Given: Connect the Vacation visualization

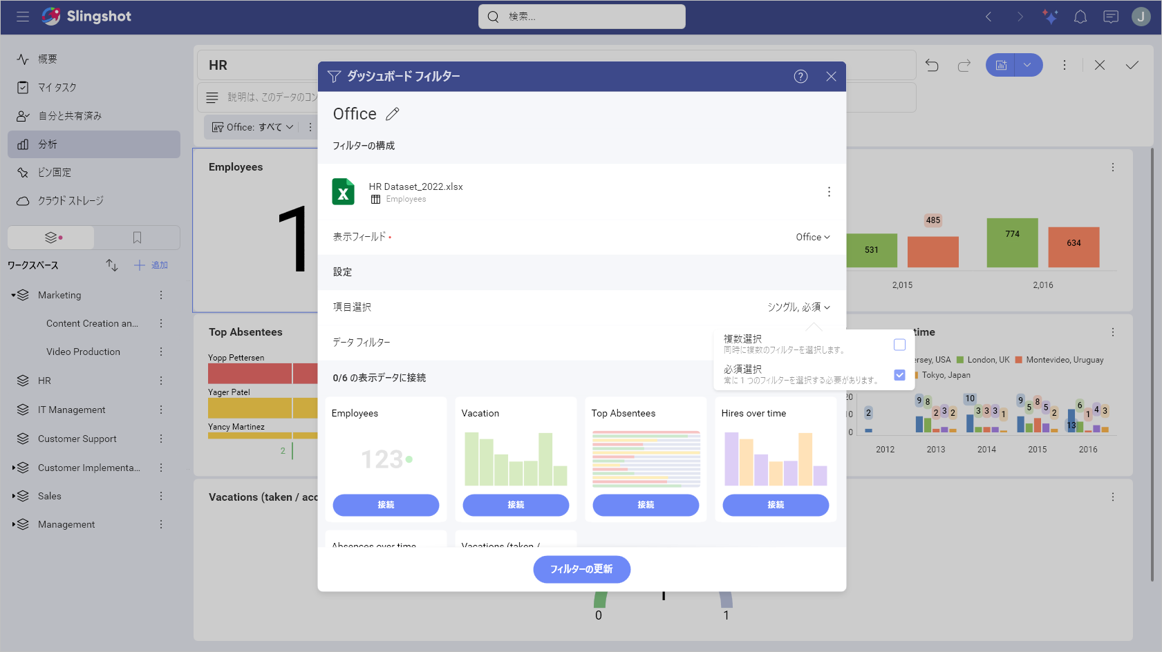Looking at the screenshot, I should (516, 505).
